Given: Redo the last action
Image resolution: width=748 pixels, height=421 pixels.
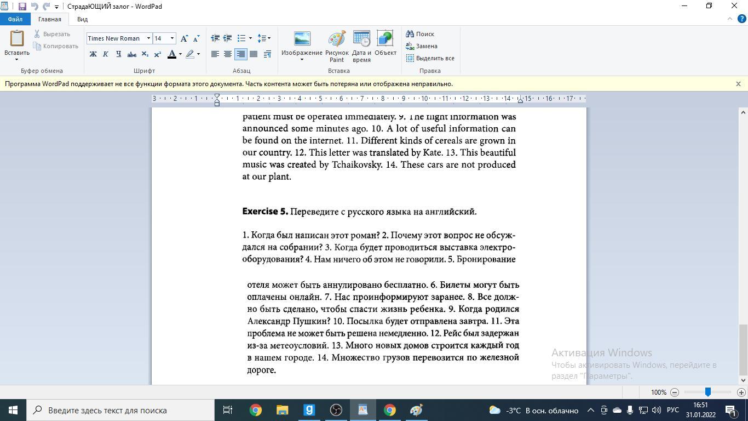Looking at the screenshot, I should pyautogui.click(x=46, y=7).
